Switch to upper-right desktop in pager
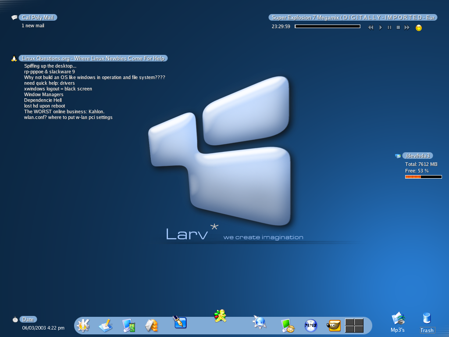Image resolution: width=449 pixels, height=337 pixels. click(359, 322)
